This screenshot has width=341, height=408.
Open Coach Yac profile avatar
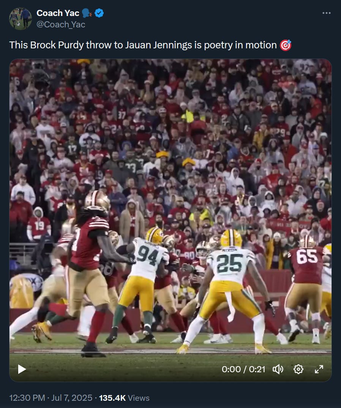[21, 19]
